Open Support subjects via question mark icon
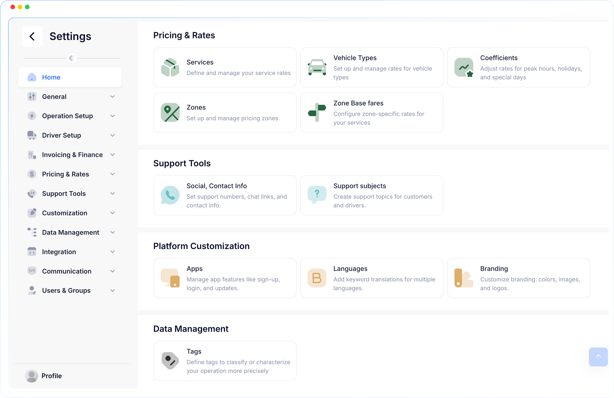 pyautogui.click(x=317, y=195)
